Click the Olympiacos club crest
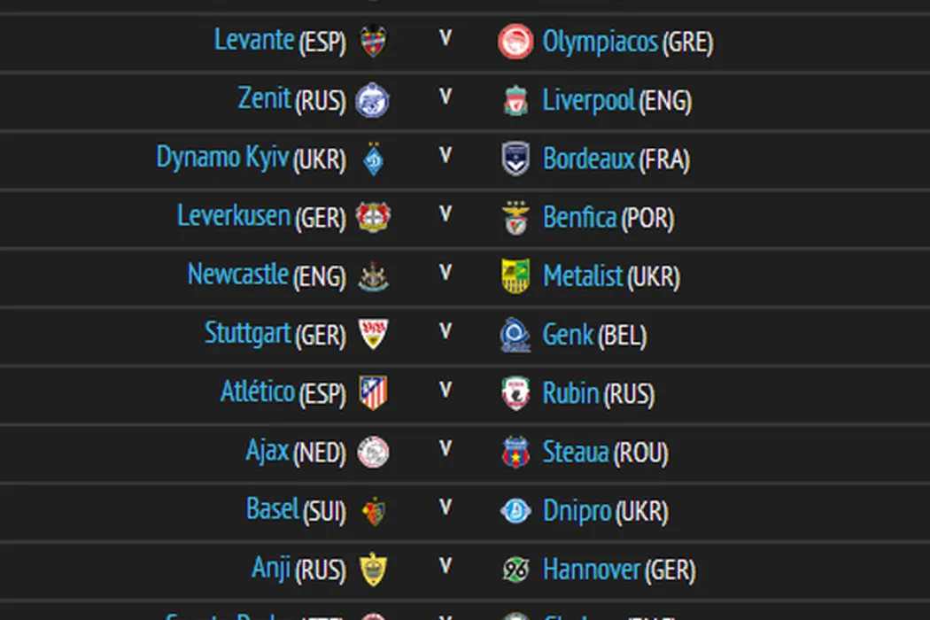This screenshot has height=620, width=930. tap(515, 42)
